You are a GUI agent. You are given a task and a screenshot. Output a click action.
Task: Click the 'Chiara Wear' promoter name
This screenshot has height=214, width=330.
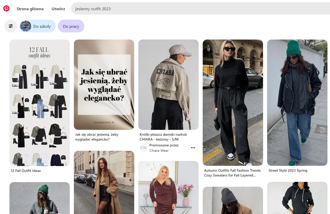click(x=159, y=150)
